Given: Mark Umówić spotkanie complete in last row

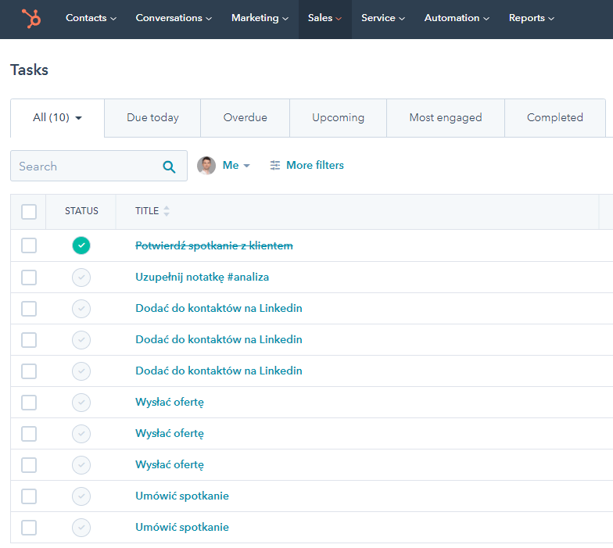Looking at the screenshot, I should 81,528.
